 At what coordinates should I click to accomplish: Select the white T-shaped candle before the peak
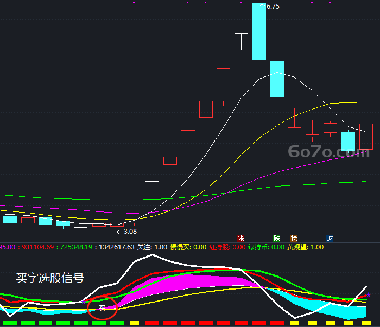click(241, 41)
